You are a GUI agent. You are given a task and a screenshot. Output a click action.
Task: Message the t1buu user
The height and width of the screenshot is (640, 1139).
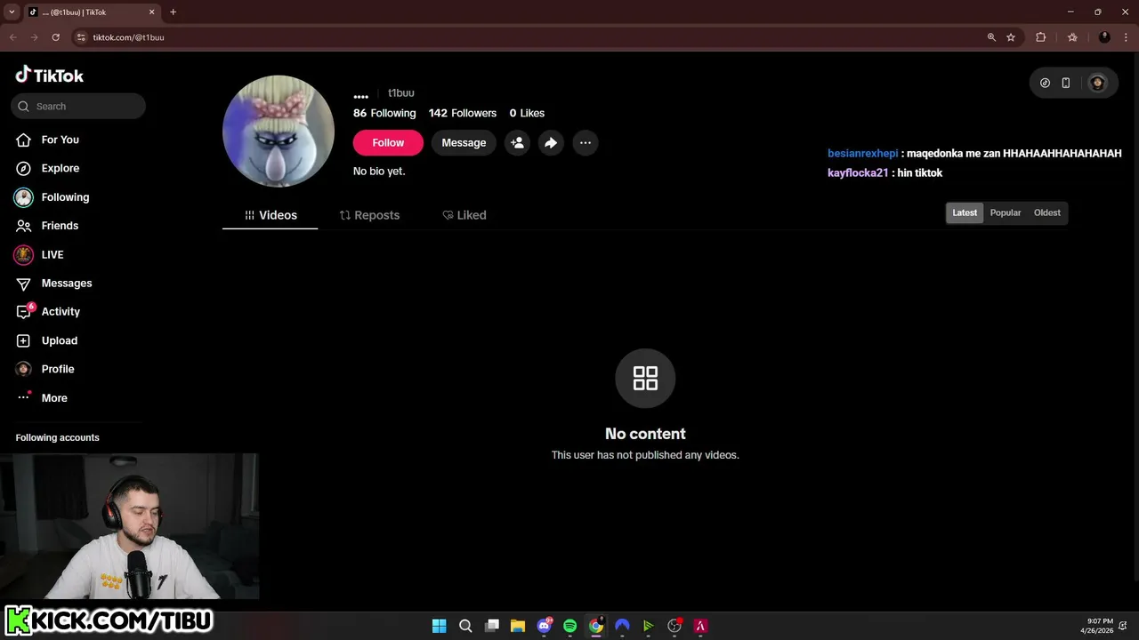[x=464, y=142]
